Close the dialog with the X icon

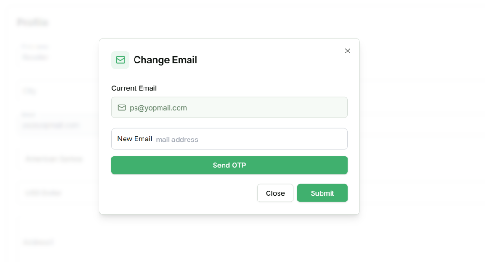(x=348, y=51)
